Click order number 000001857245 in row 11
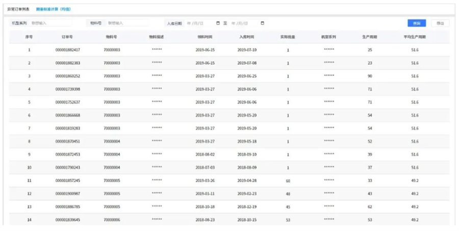This screenshot has width=459, height=231. click(x=68, y=181)
